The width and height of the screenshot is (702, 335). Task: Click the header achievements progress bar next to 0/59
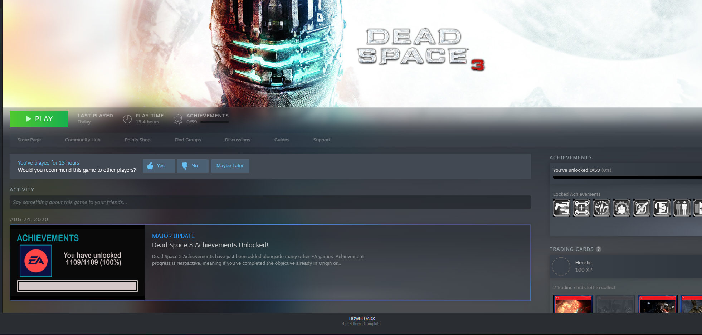tap(215, 122)
